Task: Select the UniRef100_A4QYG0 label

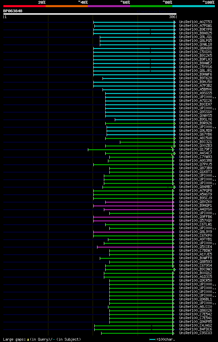Action: tap(196, 209)
